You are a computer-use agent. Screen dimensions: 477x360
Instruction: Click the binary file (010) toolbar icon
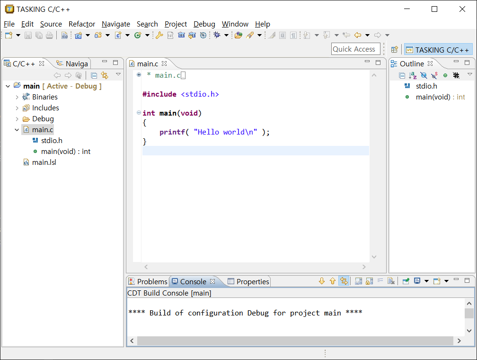pos(64,36)
